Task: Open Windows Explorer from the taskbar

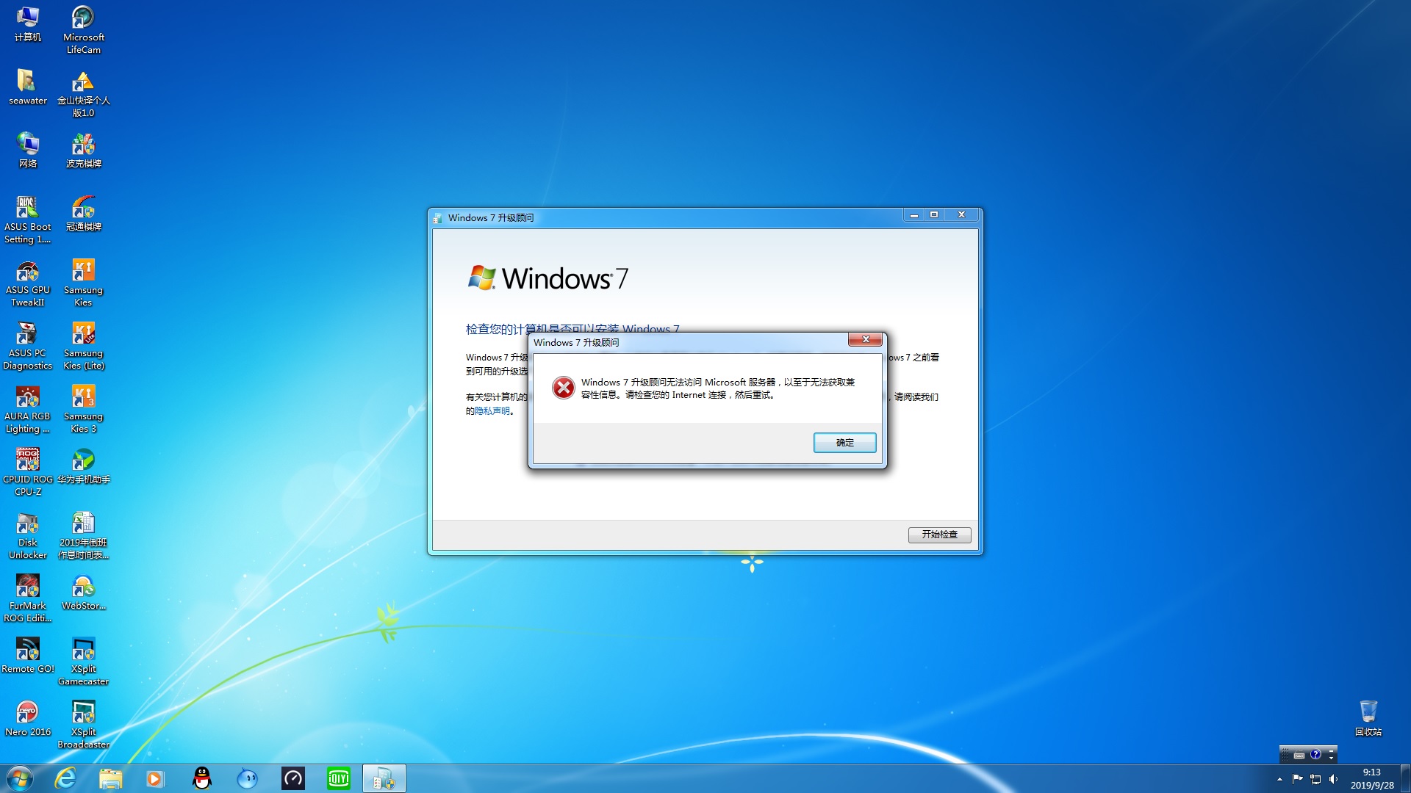Action: pyautogui.click(x=110, y=778)
